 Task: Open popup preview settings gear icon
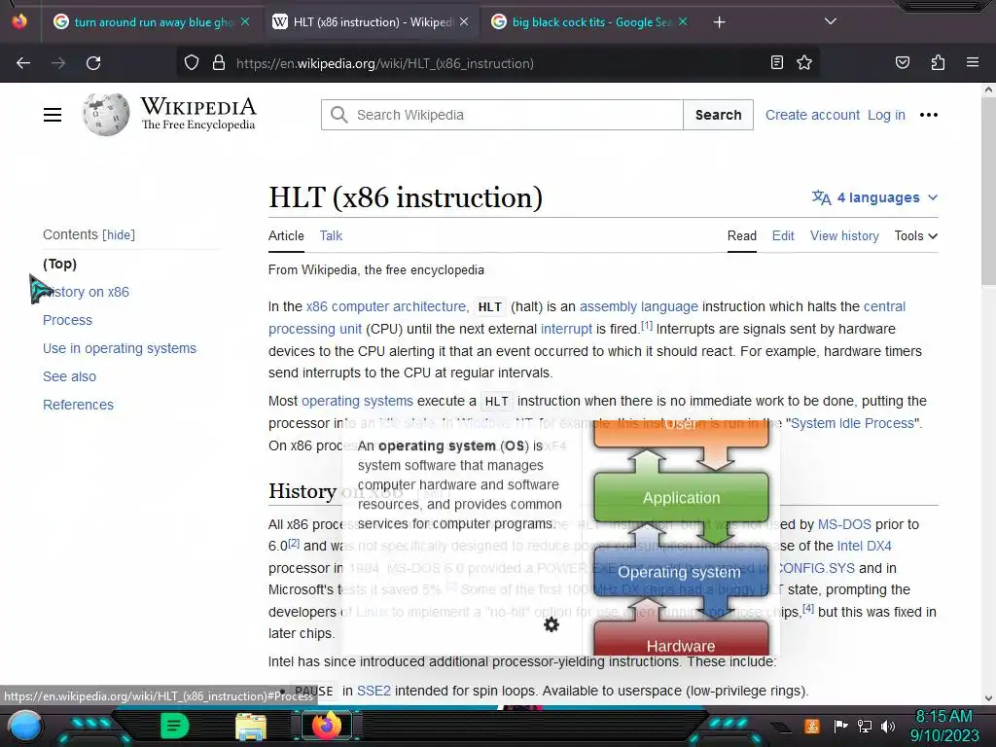click(551, 625)
